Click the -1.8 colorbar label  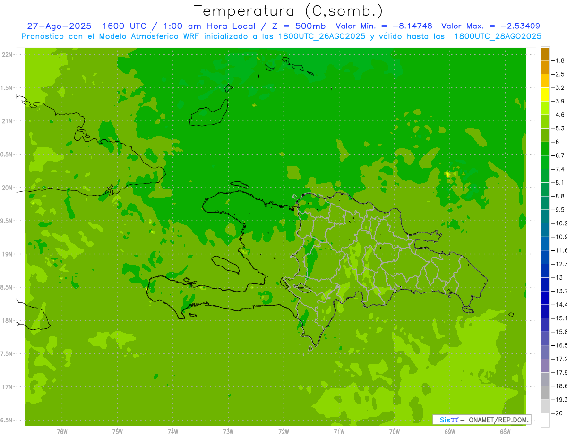(x=558, y=60)
